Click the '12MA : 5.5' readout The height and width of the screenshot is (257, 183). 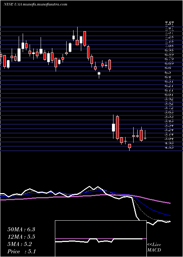coord(21,237)
